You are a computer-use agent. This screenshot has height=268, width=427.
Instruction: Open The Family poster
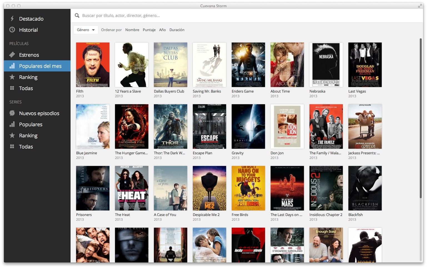[x=326, y=126]
